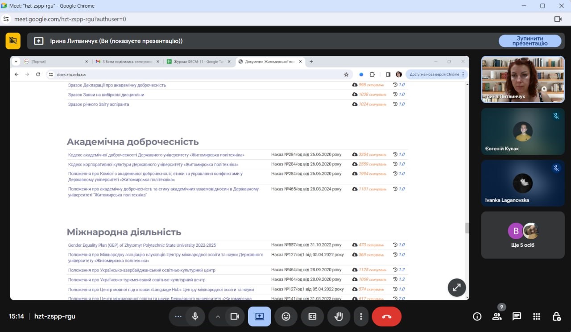The width and height of the screenshot is (571, 332).
Task: Click Наказ №465/од від 28.08.2024 року text
Action: [306, 189]
